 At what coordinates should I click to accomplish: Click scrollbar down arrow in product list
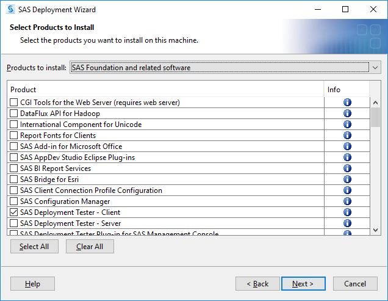(x=375, y=230)
